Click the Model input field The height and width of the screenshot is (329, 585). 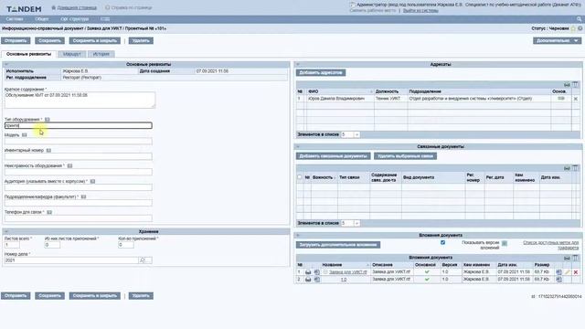(x=79, y=141)
